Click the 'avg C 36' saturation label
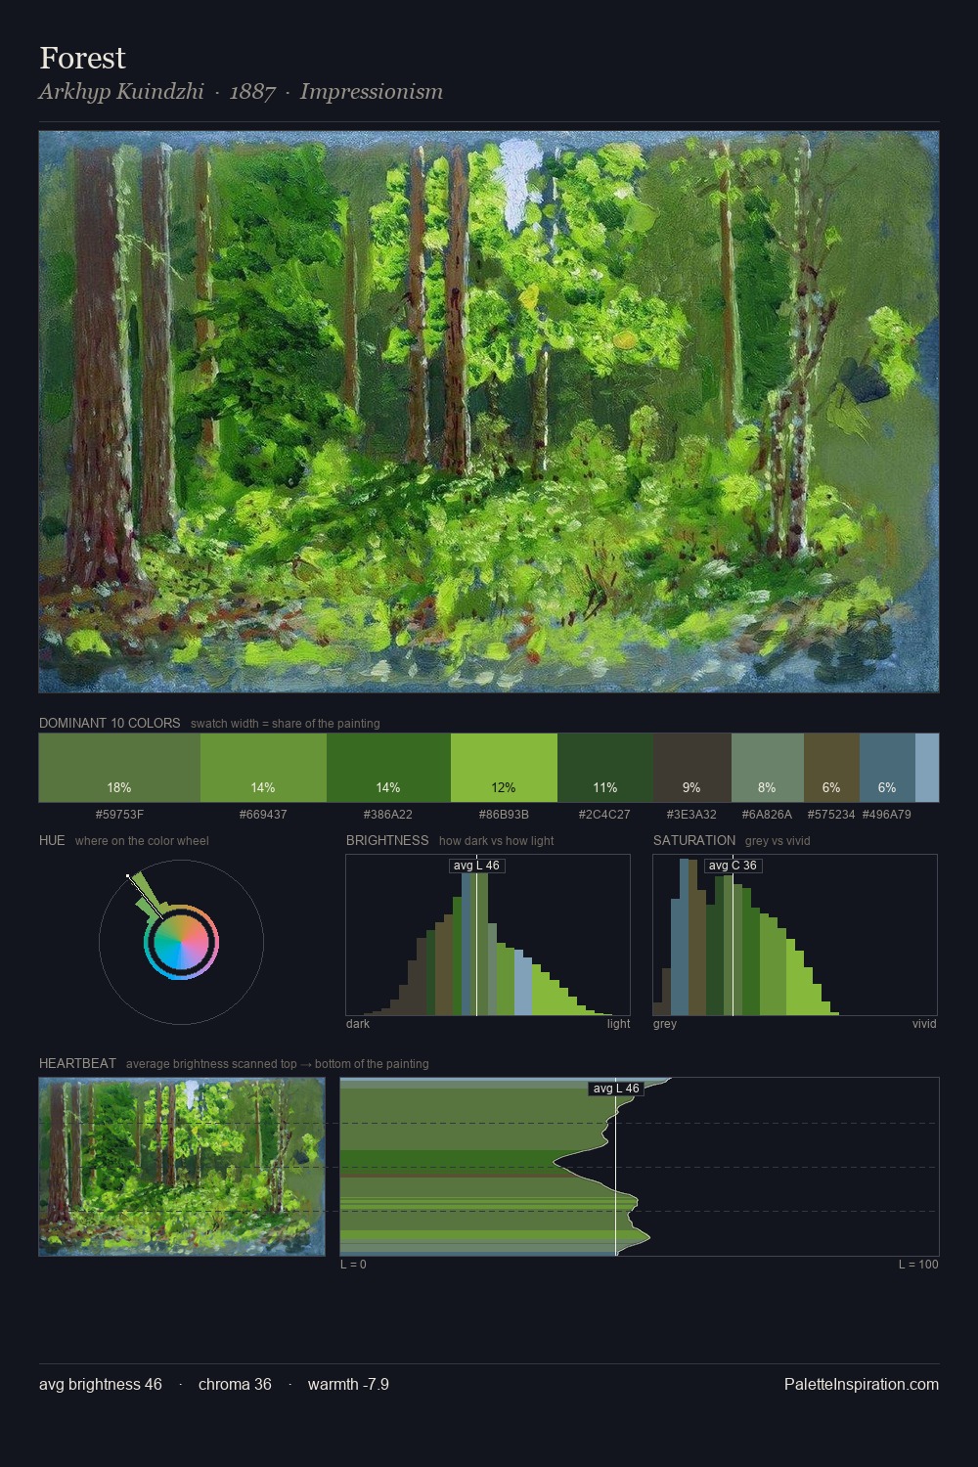978x1467 pixels. tap(733, 866)
